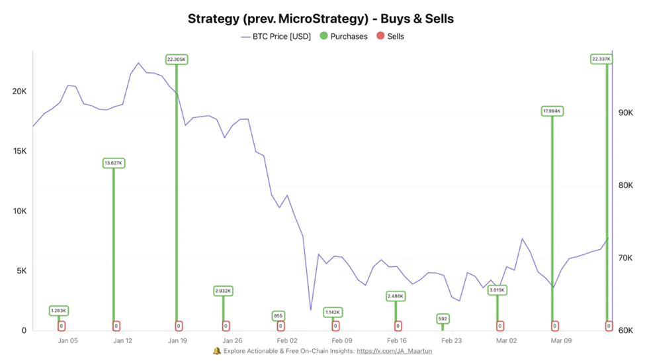Click the 592 purchase data label
This screenshot has height=363, width=645.
(x=443, y=319)
